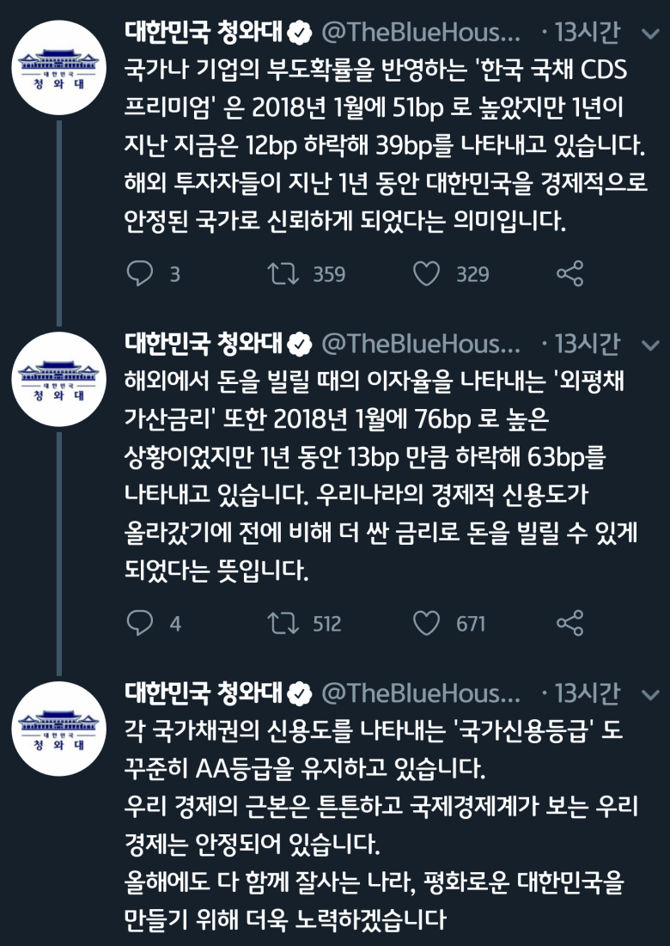
Task: Like the tweet with 329 likes
Action: tap(426, 274)
